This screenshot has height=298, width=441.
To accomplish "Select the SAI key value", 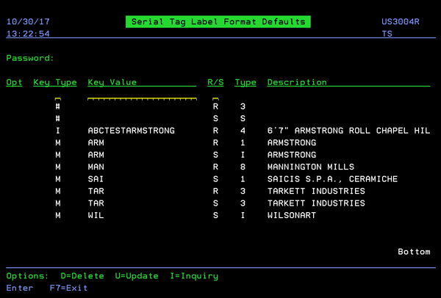I will coord(96,179).
